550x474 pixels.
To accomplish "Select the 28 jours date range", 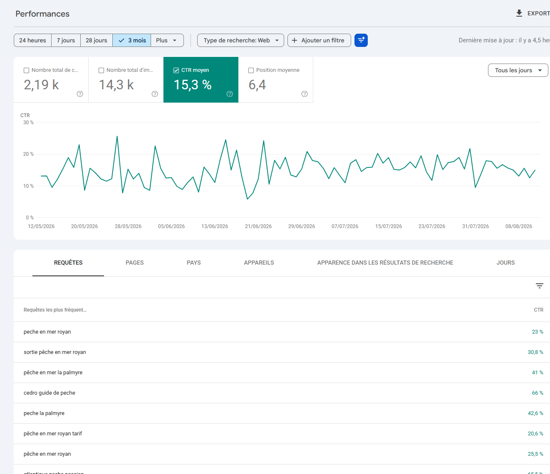I will coord(97,40).
